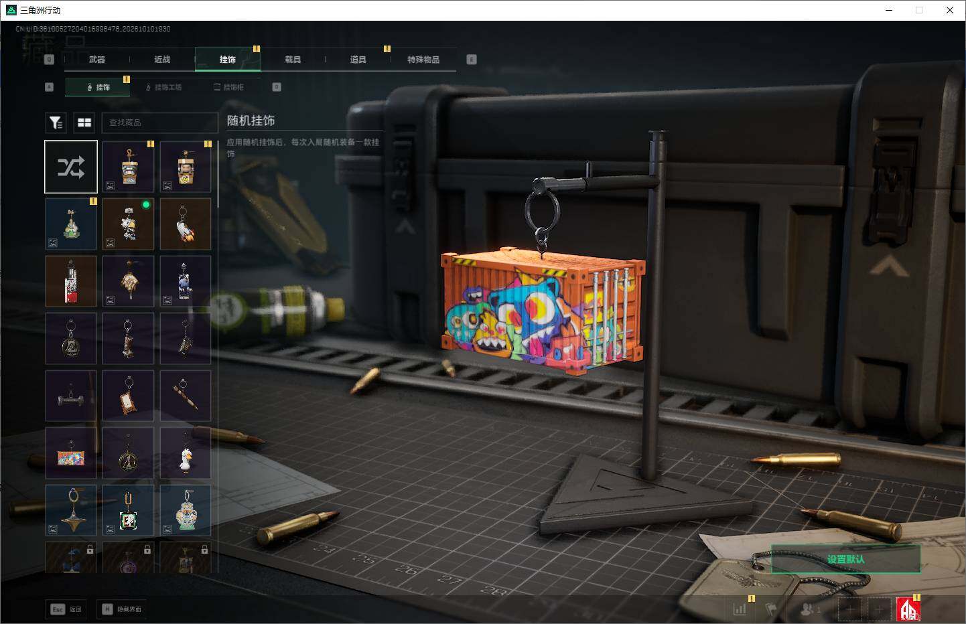Click the Q key hint beside 武器
Screen dimensions: 966x624
49,60
